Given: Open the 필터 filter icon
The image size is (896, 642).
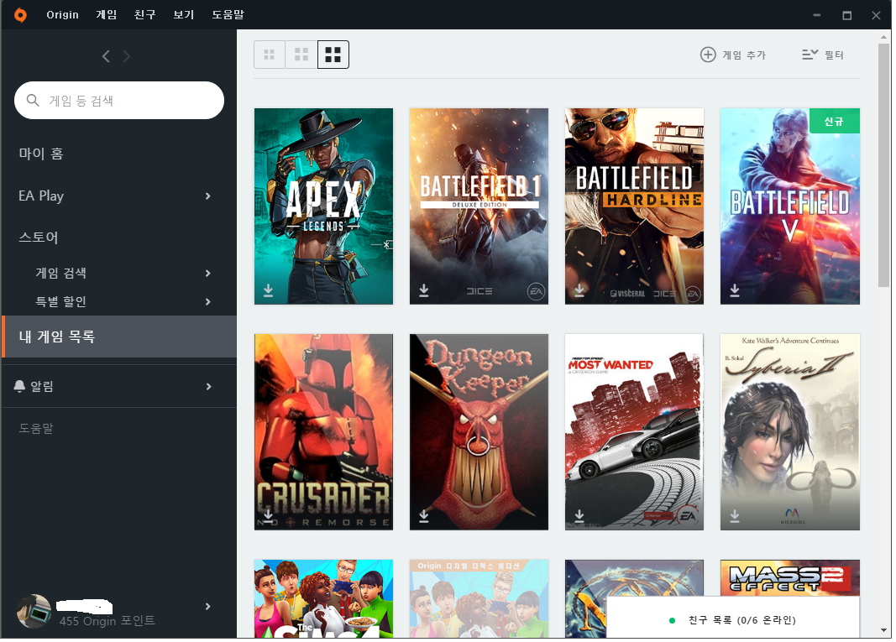Looking at the screenshot, I should click(x=810, y=55).
